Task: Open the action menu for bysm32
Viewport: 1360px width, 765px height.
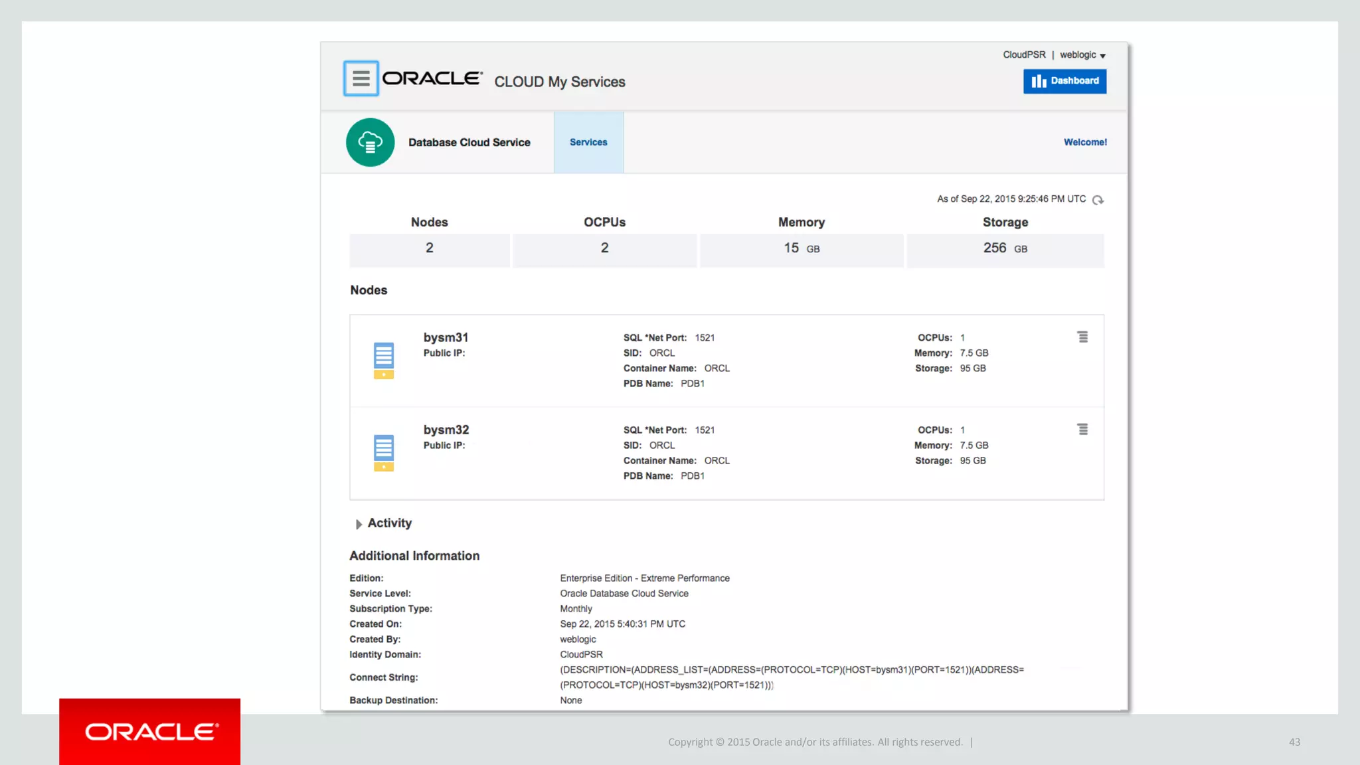Action: click(1082, 429)
